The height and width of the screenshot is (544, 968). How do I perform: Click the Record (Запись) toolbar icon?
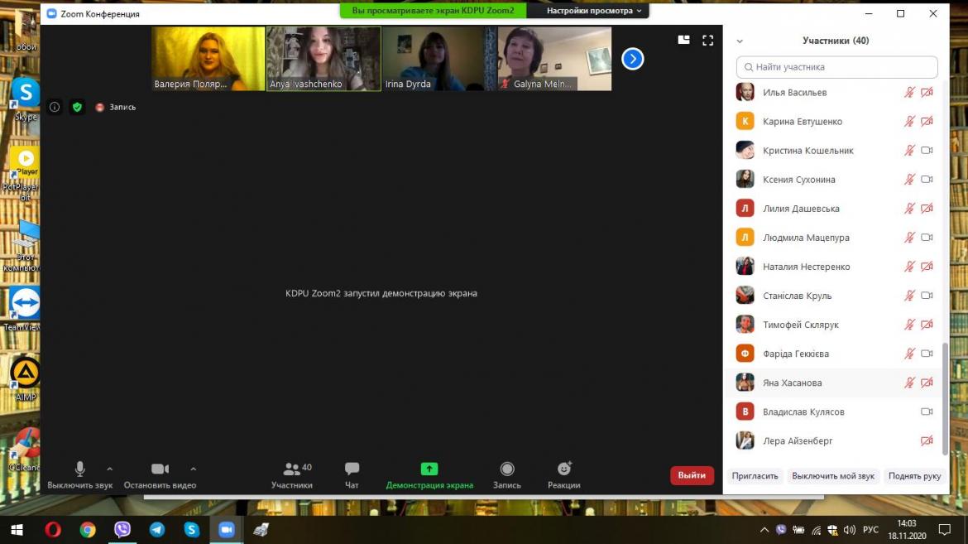507,469
